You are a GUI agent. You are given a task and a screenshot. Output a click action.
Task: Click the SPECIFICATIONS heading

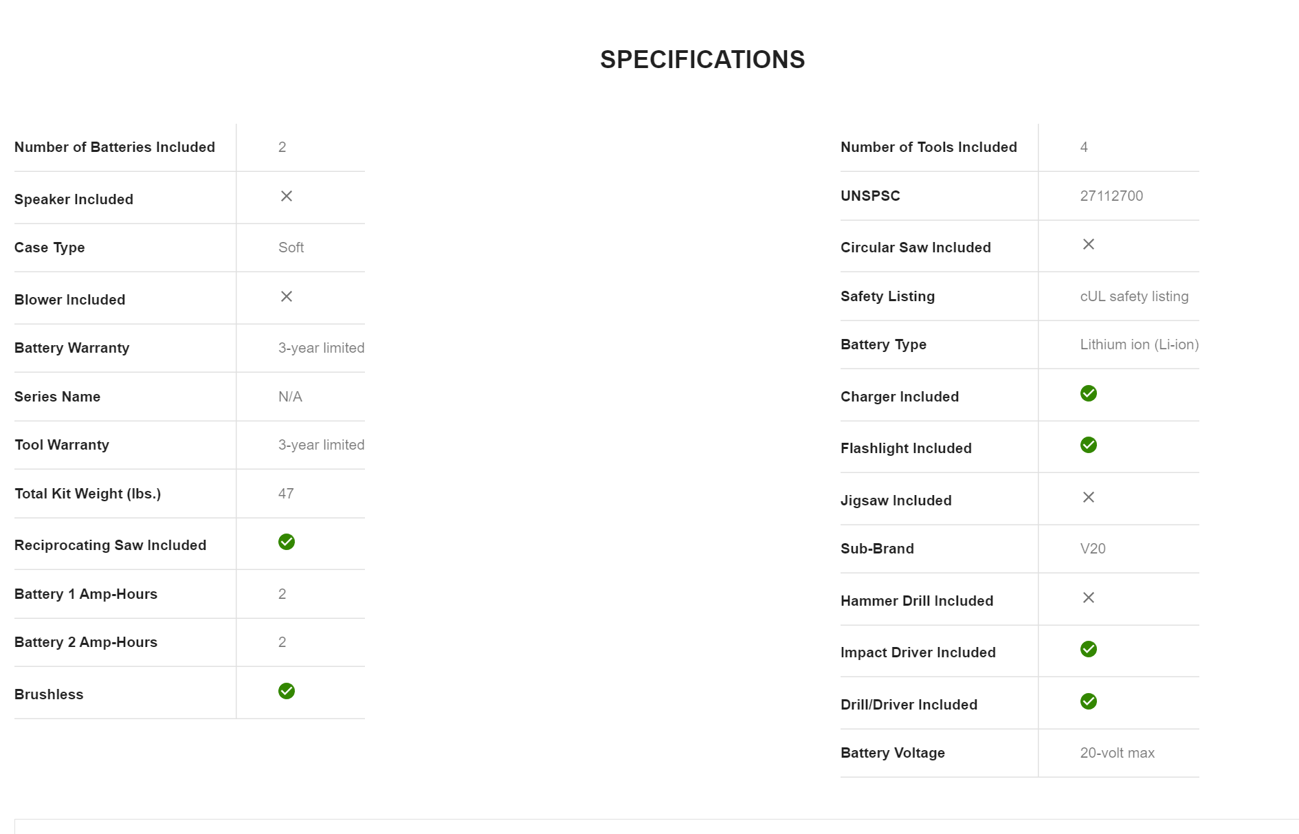point(702,60)
